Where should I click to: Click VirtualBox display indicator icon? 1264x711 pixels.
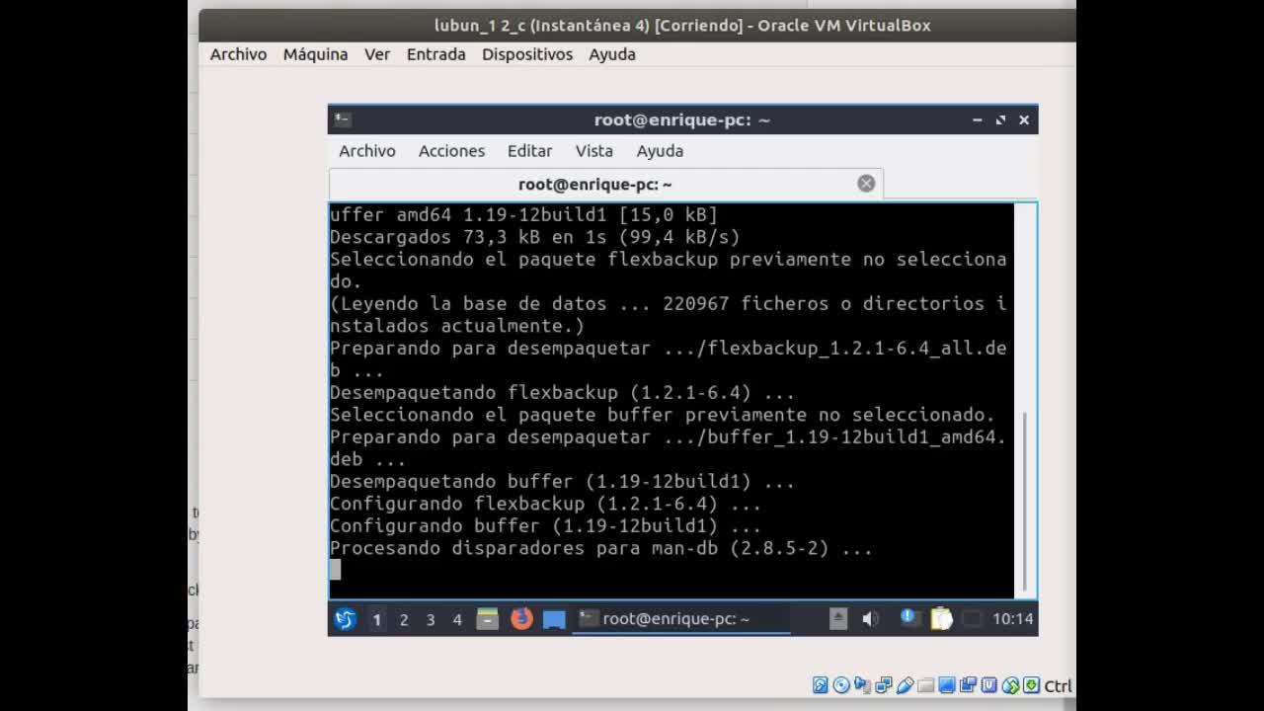[947, 685]
